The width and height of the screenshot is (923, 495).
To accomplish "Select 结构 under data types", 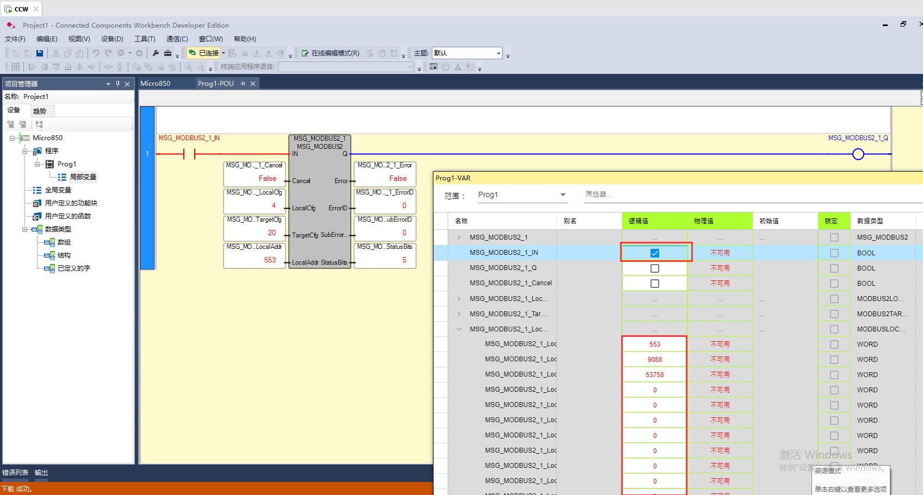I will click(x=64, y=255).
